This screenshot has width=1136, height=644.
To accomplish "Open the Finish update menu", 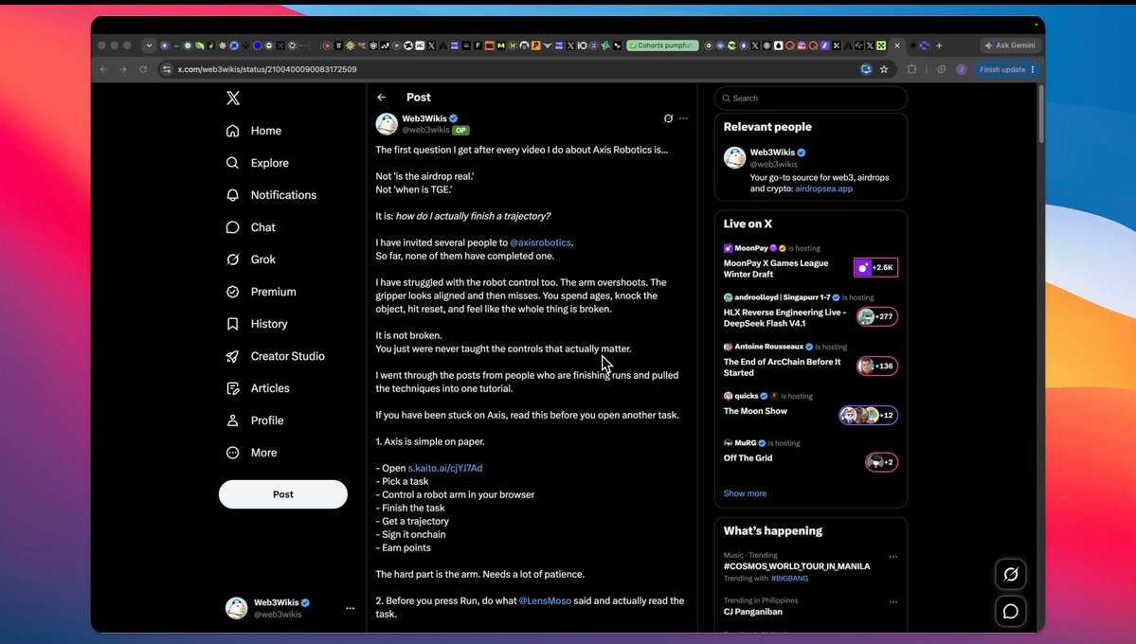I will click(x=1007, y=69).
